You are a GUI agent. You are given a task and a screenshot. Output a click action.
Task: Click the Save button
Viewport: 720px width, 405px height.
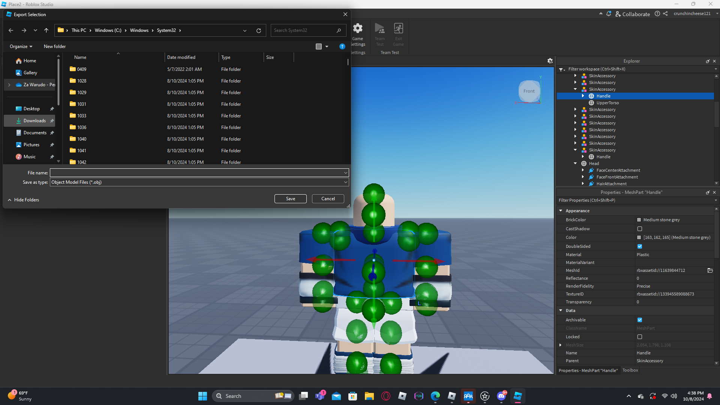290,199
